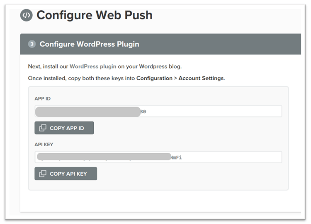
Task: Click the redacted part of the App ID
Action: coord(87,112)
